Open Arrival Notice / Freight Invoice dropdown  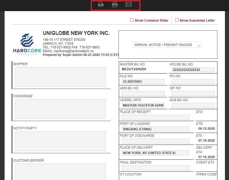click(167, 45)
